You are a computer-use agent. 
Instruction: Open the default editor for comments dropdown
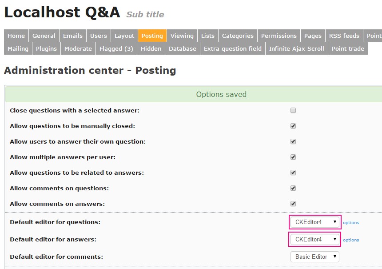click(x=315, y=257)
